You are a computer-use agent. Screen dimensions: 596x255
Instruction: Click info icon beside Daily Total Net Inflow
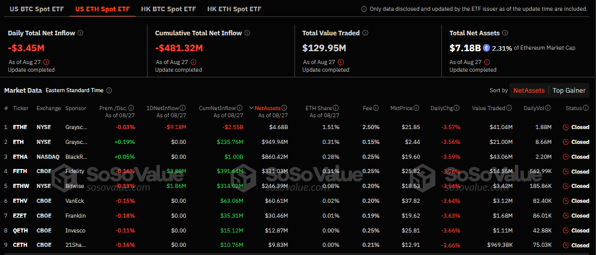click(x=80, y=33)
